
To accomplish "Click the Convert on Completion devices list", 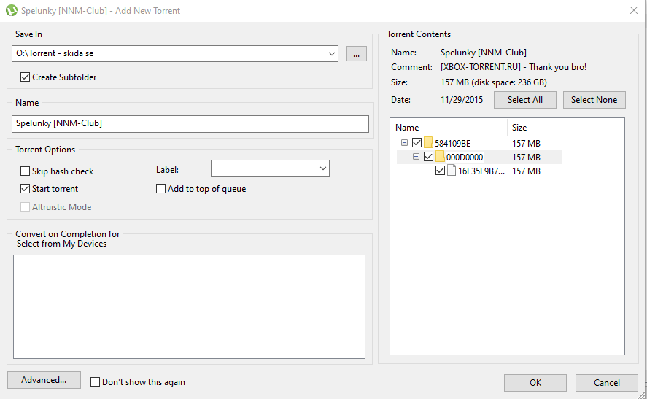I will click(189, 306).
